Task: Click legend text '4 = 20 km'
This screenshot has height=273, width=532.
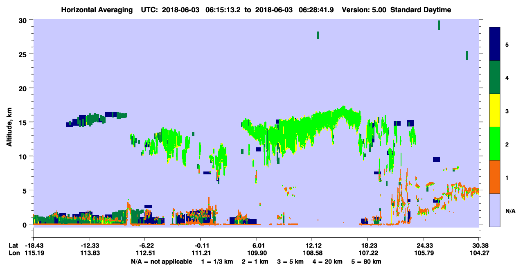Action: (x=328, y=262)
